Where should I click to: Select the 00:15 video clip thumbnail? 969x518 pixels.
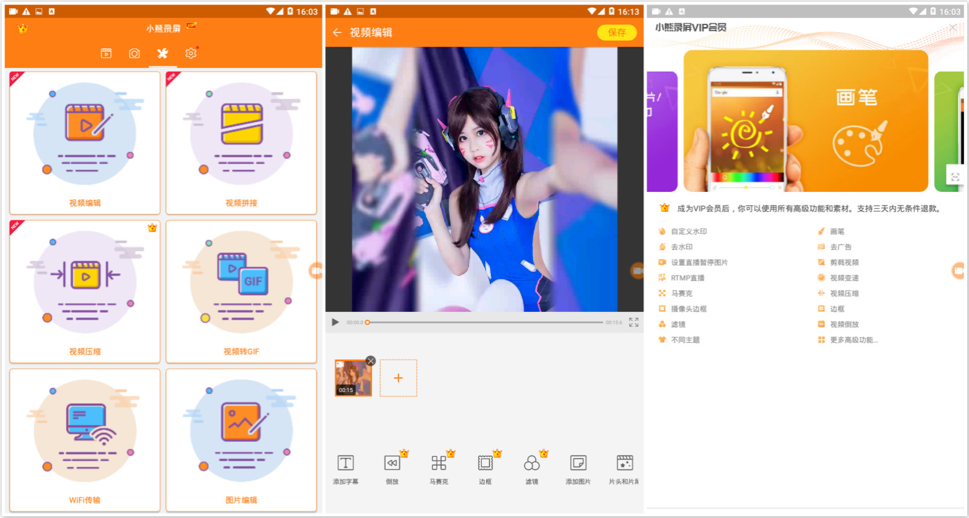coord(353,379)
